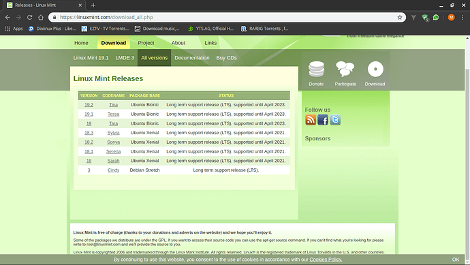The width and height of the screenshot is (470, 265).
Task: Click the Download disc icon
Action: coord(375,69)
